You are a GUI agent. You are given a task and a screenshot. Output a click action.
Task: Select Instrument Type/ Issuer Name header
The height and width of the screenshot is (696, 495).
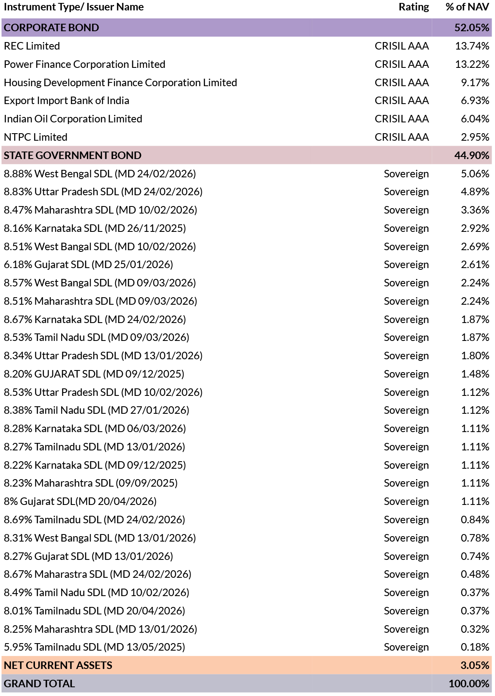click(x=74, y=7)
